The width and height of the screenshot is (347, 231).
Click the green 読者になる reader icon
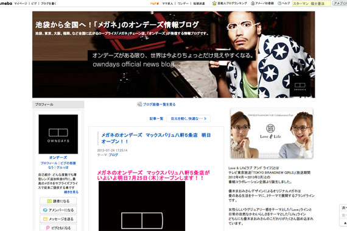[49, 201]
